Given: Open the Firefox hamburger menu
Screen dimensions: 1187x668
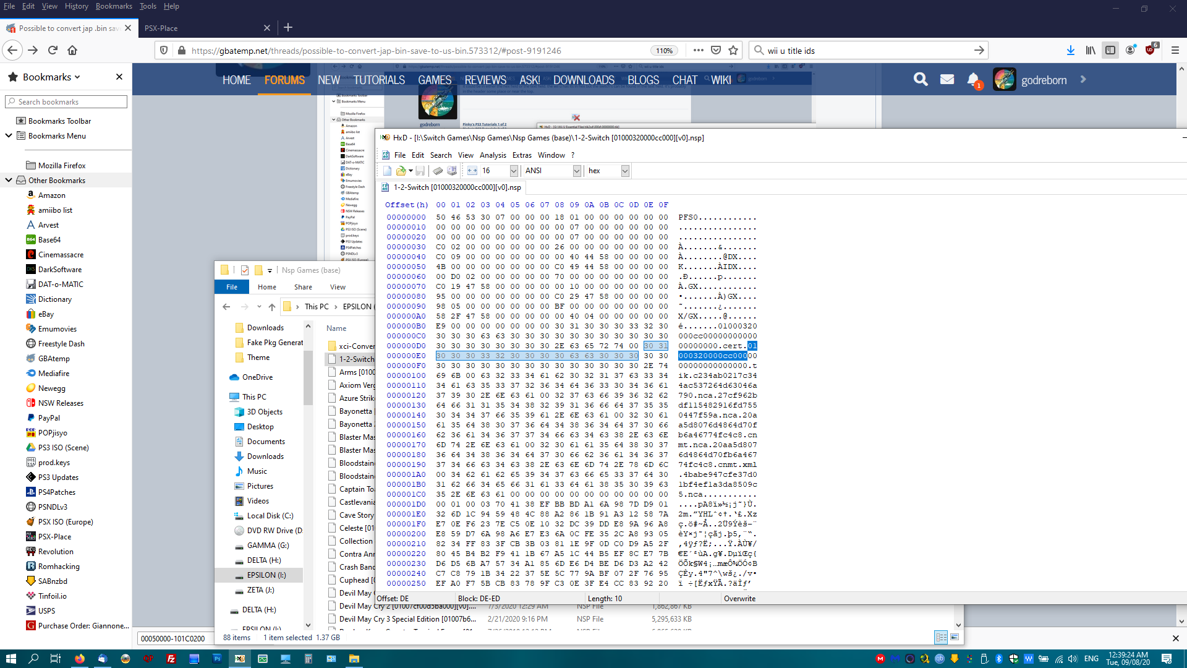Looking at the screenshot, I should [1175, 51].
